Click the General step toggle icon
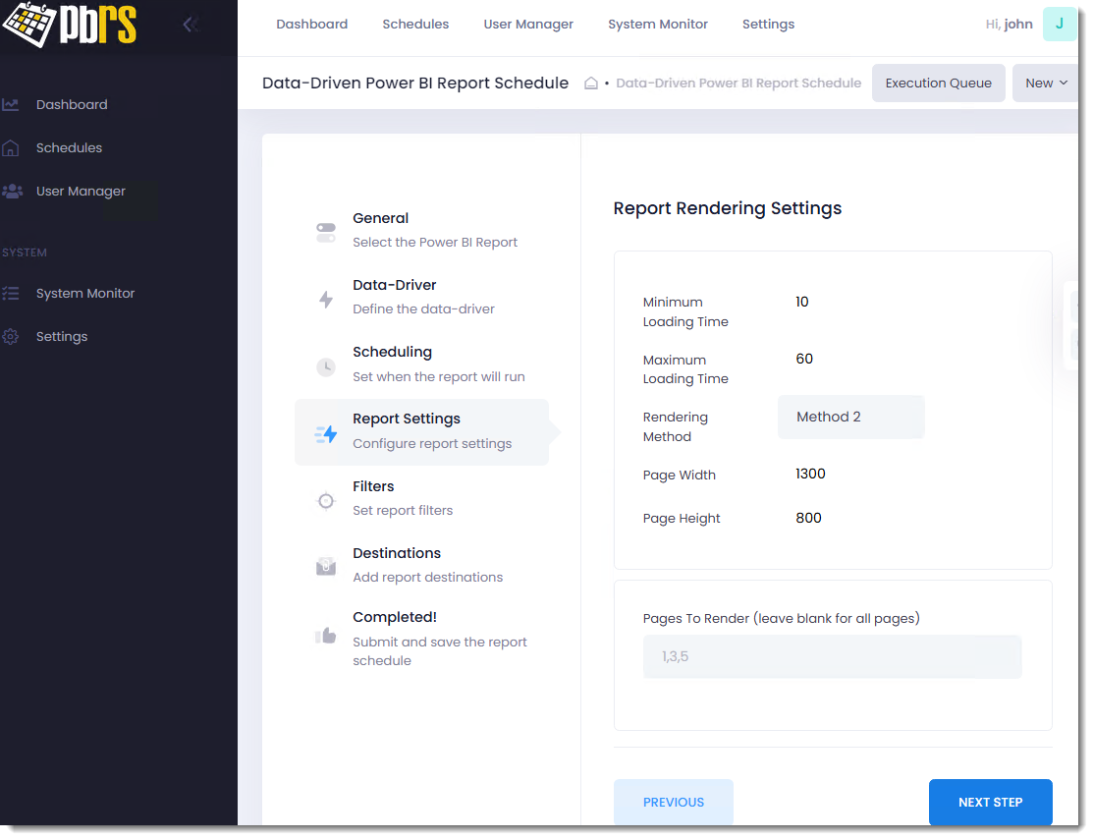Screen dimensions: 1093x840 325,232
